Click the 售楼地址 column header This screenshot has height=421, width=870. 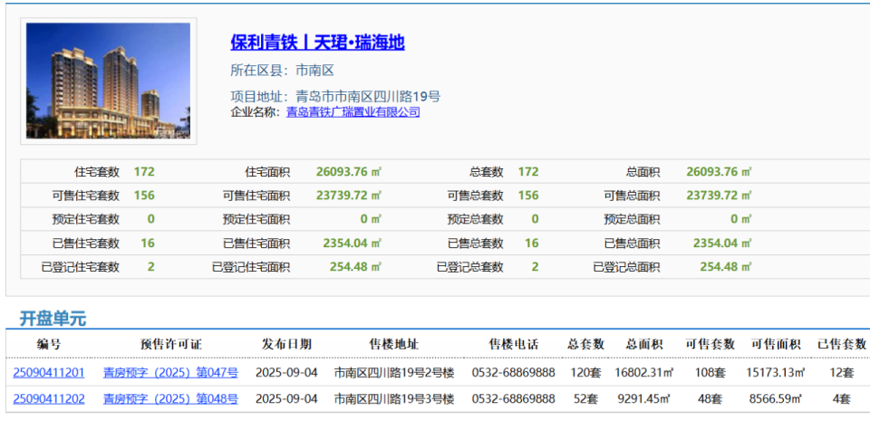tap(394, 344)
